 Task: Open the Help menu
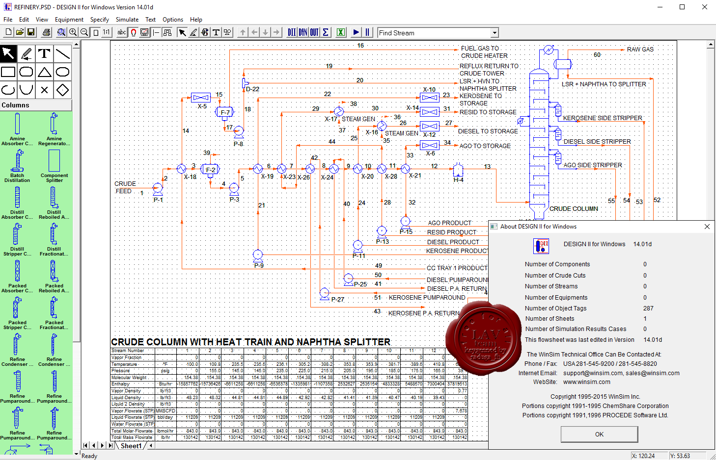click(196, 20)
